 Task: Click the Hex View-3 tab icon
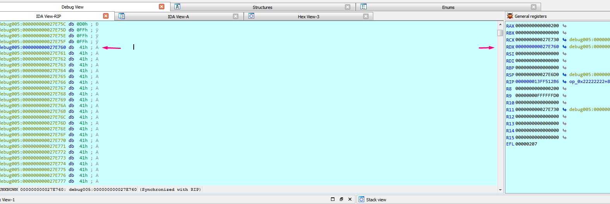[251, 16]
